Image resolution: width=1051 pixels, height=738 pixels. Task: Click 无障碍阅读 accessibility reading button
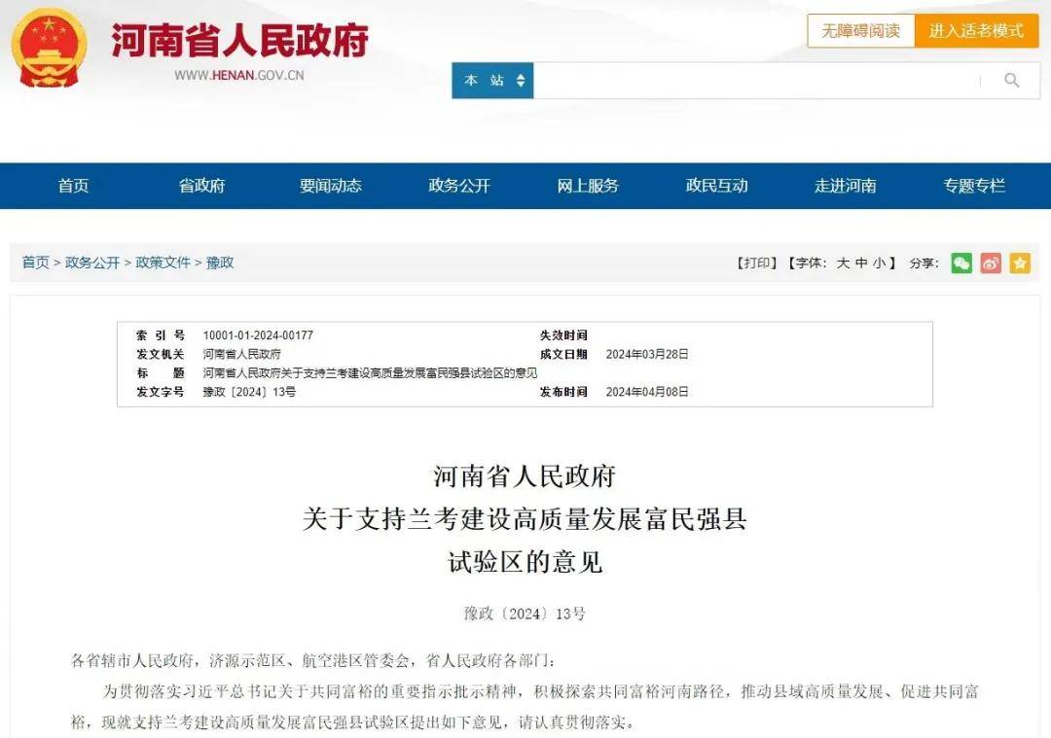pos(860,31)
